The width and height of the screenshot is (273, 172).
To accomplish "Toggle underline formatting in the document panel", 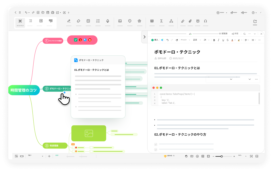I will 223,40.
